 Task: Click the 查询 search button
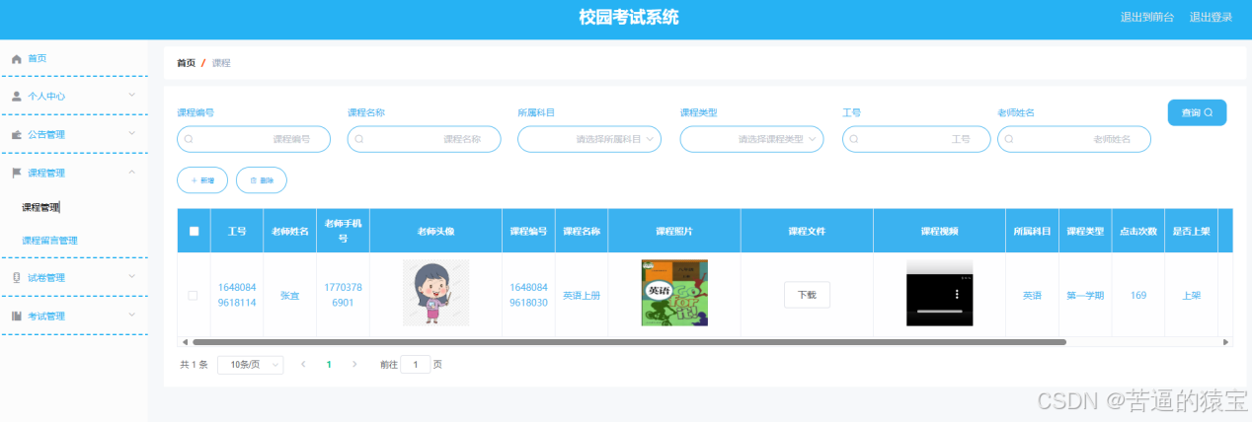[x=1197, y=112]
